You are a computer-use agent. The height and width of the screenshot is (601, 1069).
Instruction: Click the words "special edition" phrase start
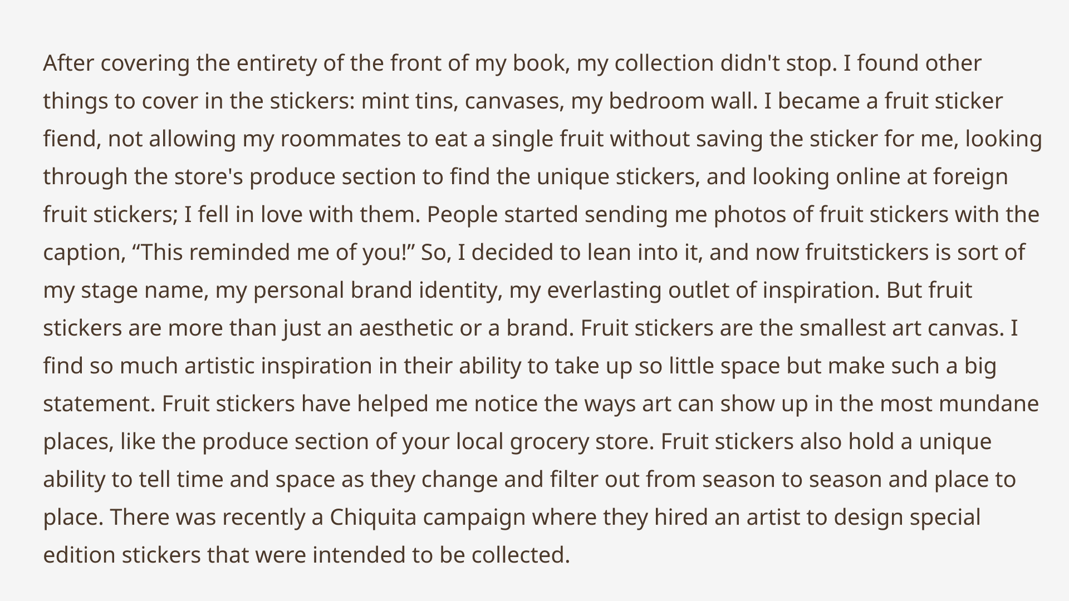[x=945, y=518]
